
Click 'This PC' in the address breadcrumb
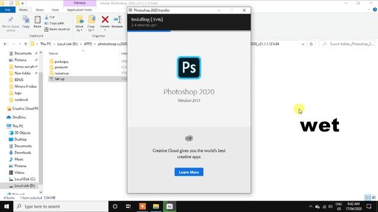45,44
